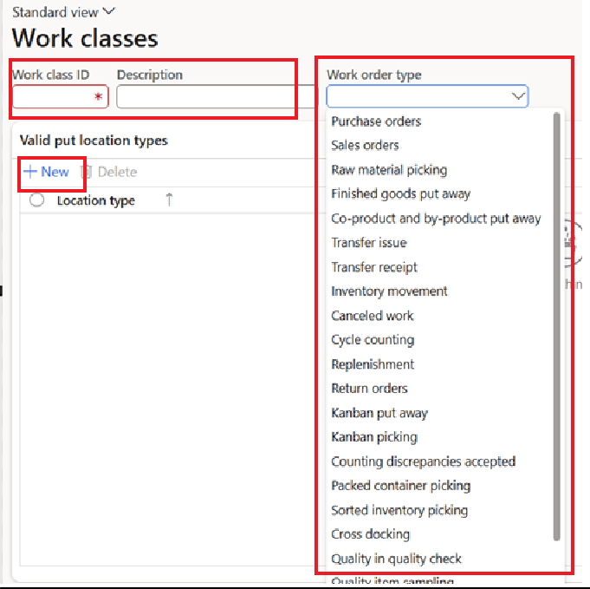Choose Replenishment from the list

[x=373, y=364]
